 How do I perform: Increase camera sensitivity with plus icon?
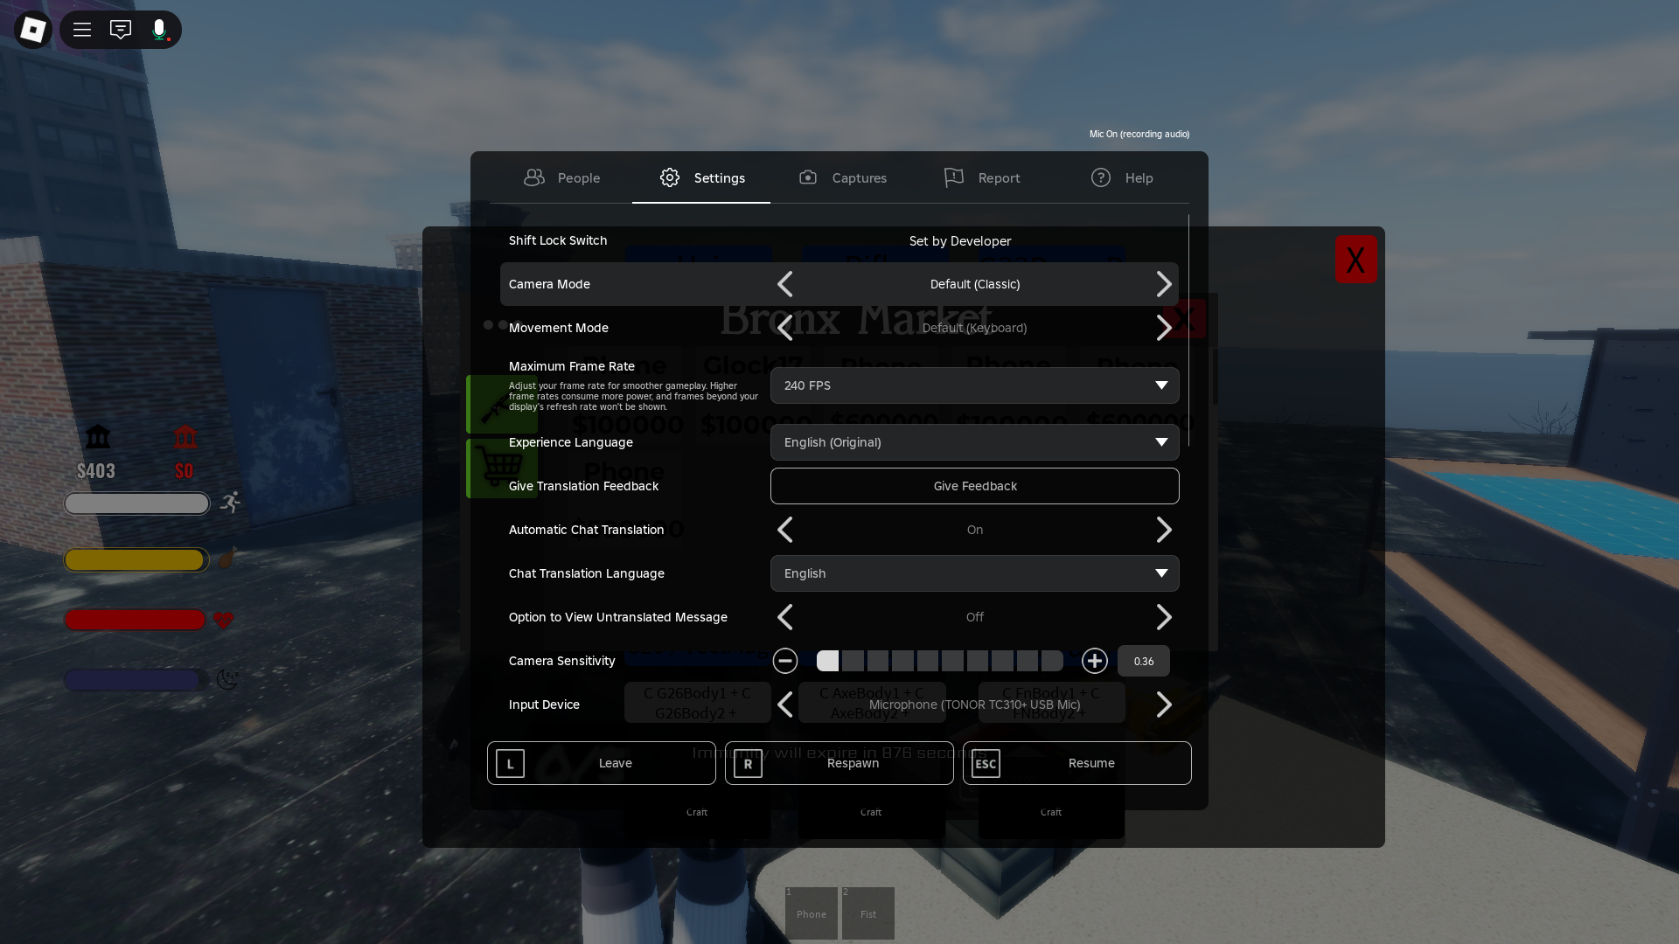(1094, 661)
